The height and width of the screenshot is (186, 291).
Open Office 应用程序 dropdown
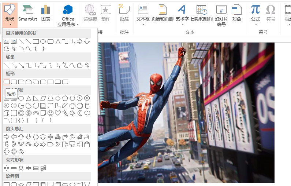pyautogui.click(x=68, y=15)
